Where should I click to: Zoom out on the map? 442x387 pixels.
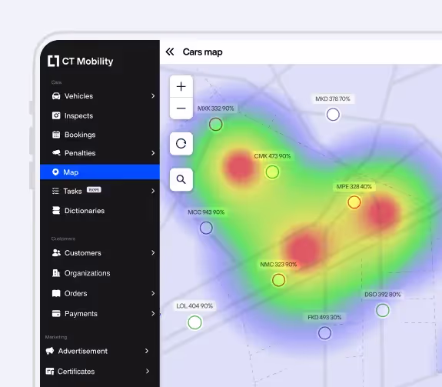181,108
